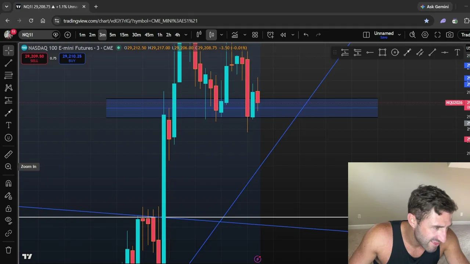Select short position tool in floating toolbar
470x264 pixels.
tap(357, 53)
